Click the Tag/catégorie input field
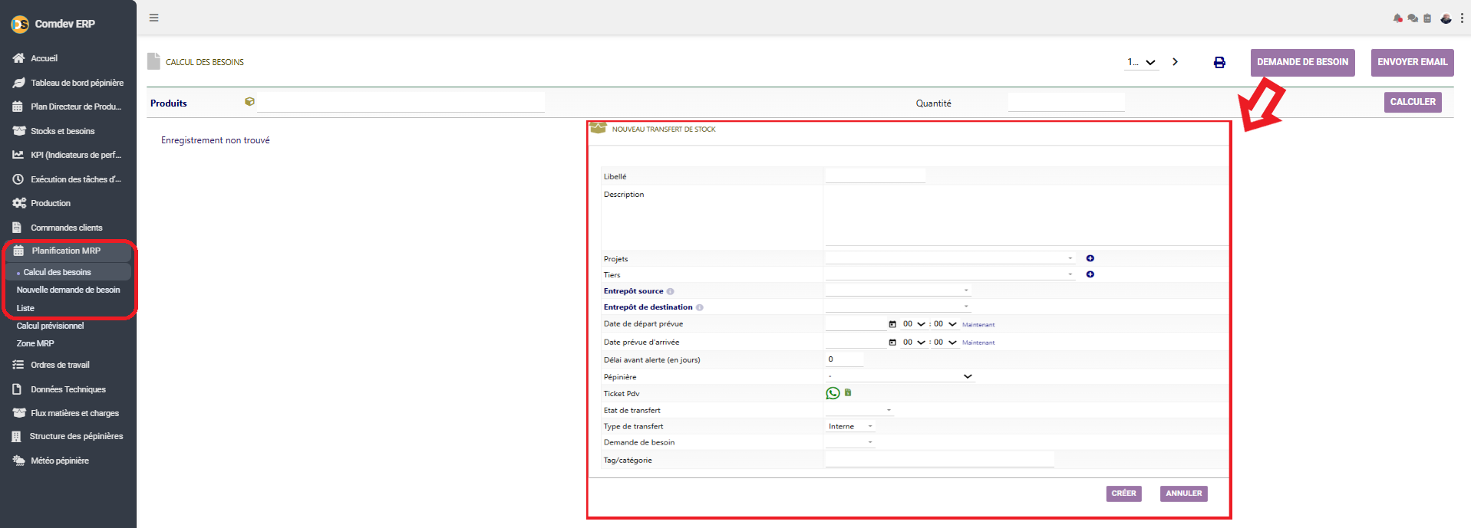The width and height of the screenshot is (1471, 528). tap(940, 460)
